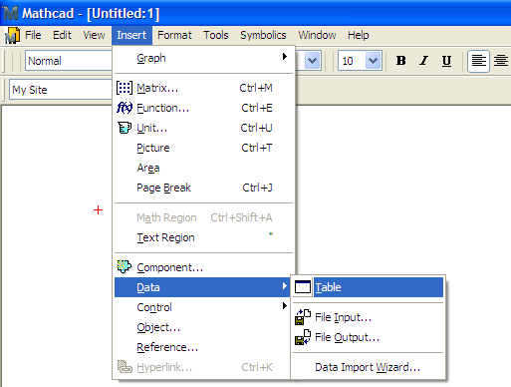
Task: Open the Tools menu
Action: (x=216, y=35)
